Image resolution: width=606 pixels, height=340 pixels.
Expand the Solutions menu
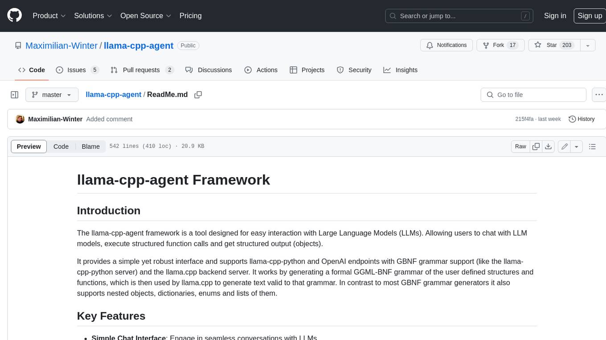(x=93, y=16)
